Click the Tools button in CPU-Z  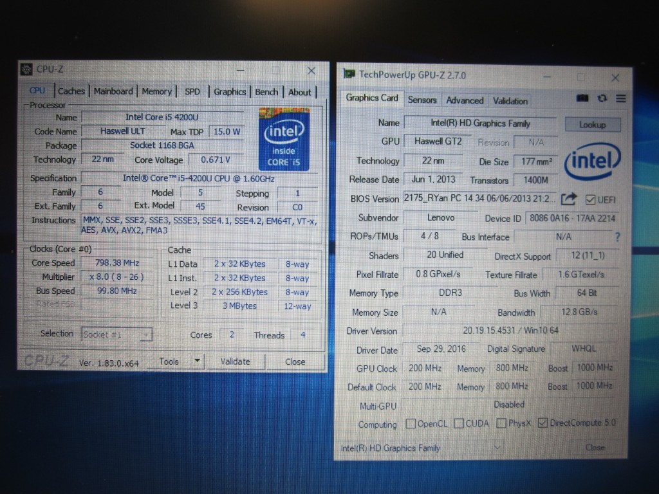coord(169,361)
